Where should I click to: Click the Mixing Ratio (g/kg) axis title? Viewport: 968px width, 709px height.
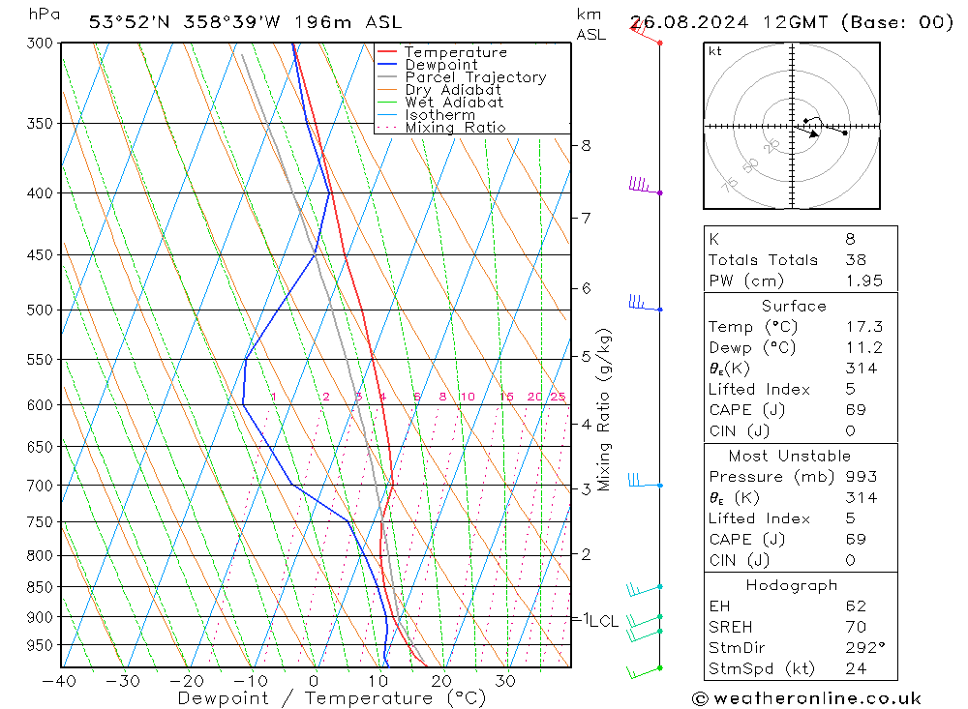603,410
